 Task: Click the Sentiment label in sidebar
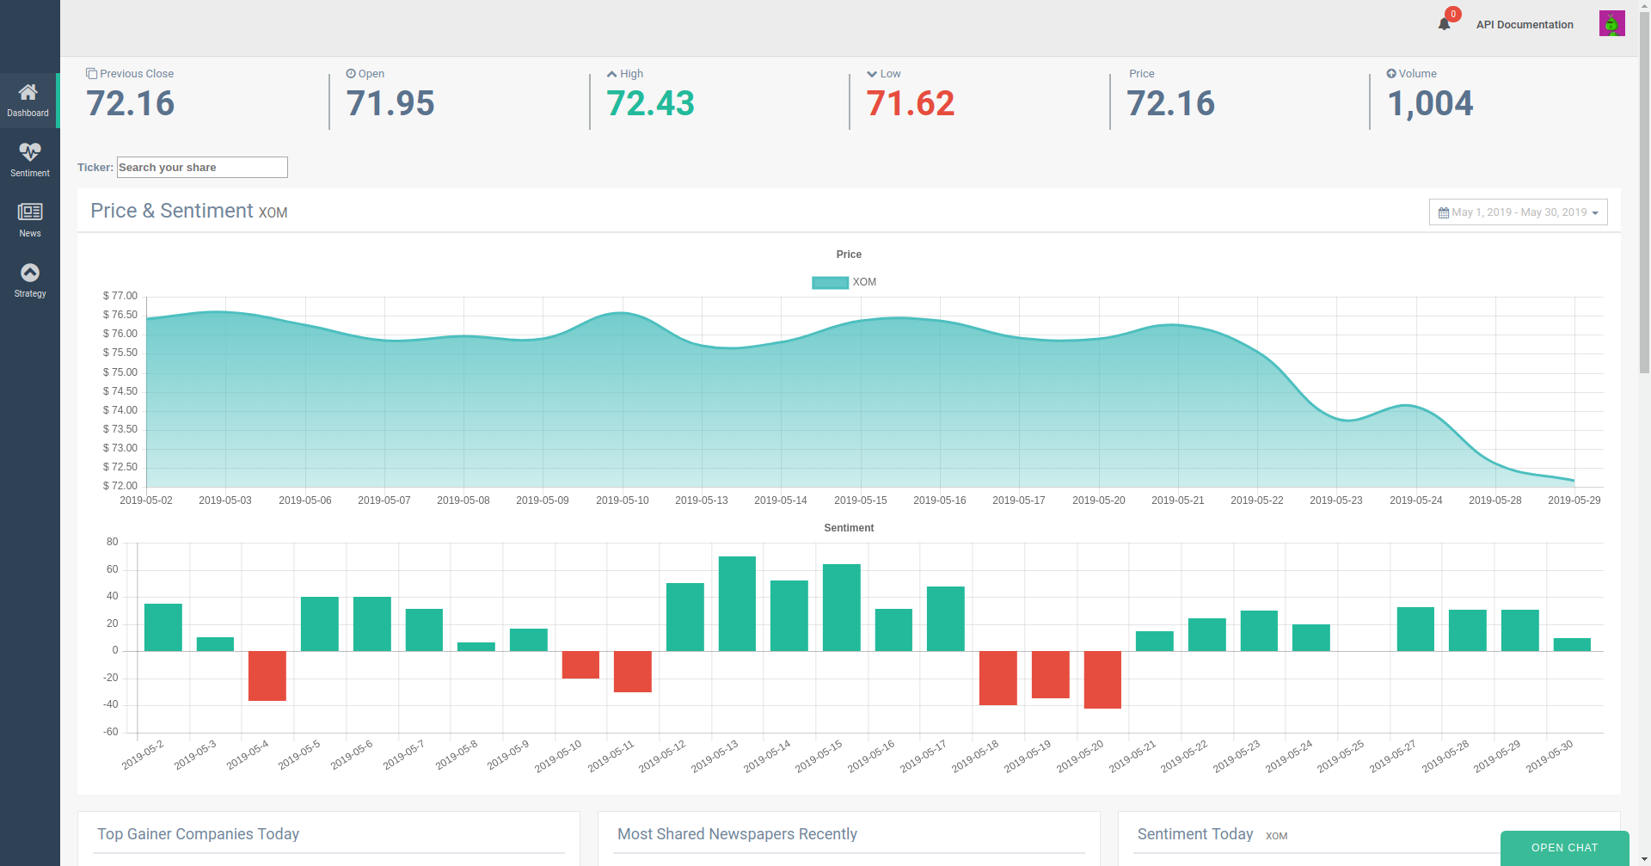[x=30, y=174]
